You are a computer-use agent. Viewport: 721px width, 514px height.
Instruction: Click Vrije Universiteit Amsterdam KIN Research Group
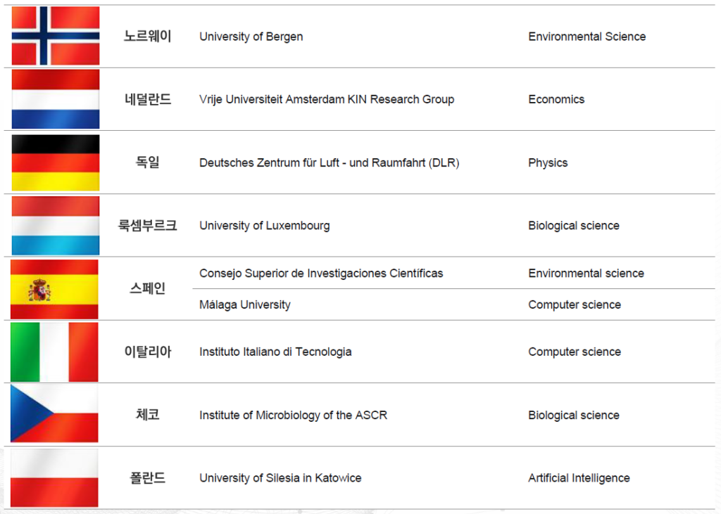tap(327, 99)
